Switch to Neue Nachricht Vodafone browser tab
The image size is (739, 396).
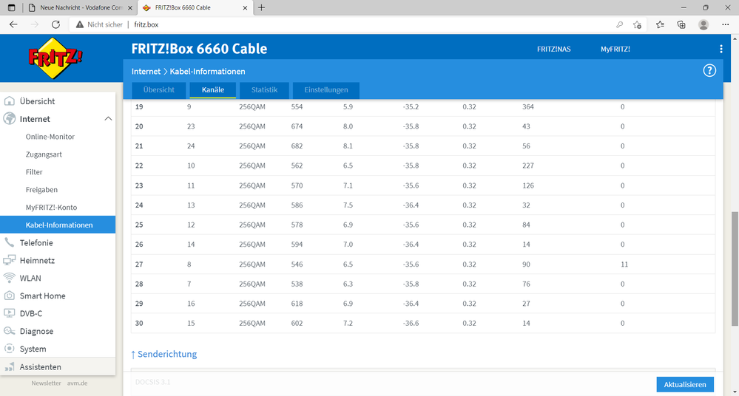tap(79, 7)
